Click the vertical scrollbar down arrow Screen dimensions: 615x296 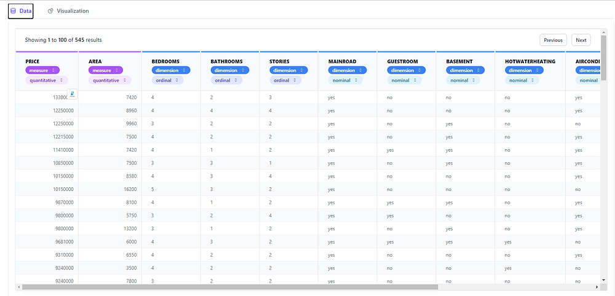(x=603, y=279)
